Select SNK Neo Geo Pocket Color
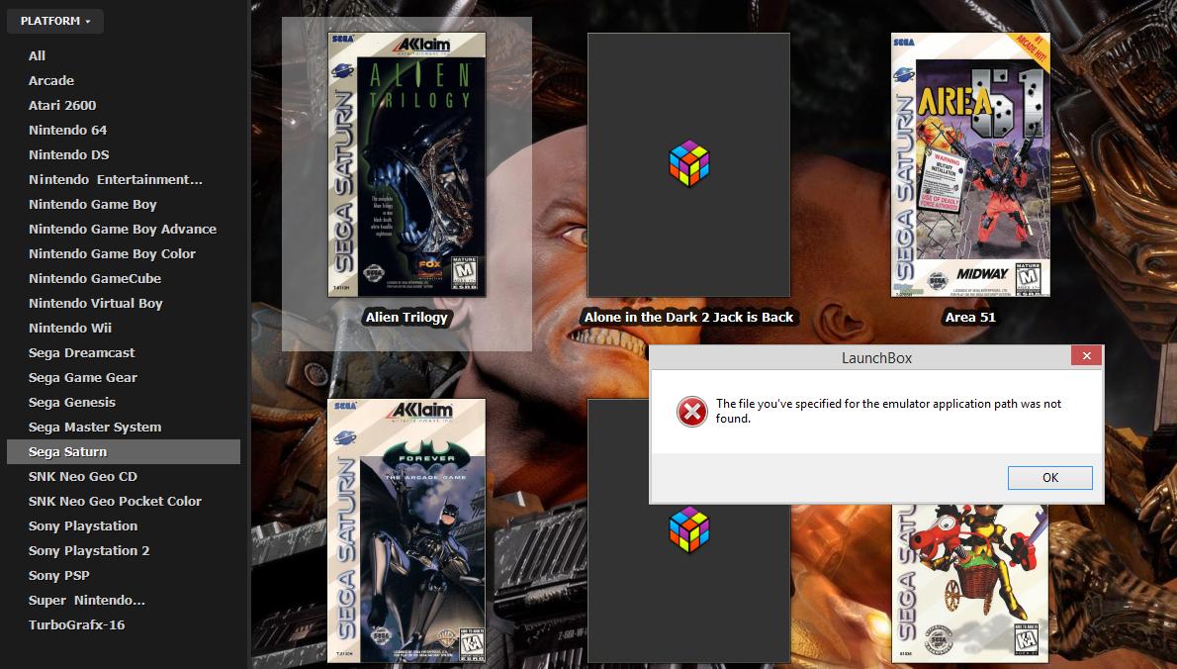Image resolution: width=1177 pixels, height=669 pixels. [115, 502]
